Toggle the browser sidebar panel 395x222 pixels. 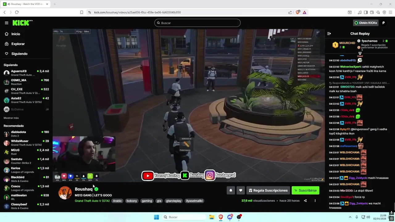click(366, 12)
